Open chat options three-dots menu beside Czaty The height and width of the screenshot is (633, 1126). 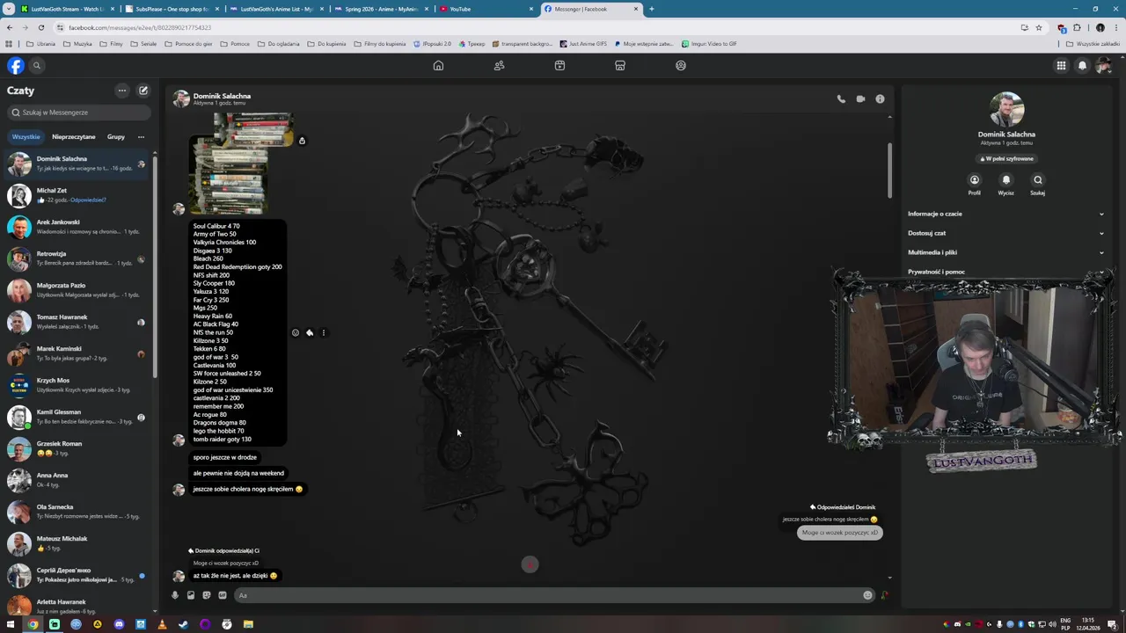click(122, 91)
